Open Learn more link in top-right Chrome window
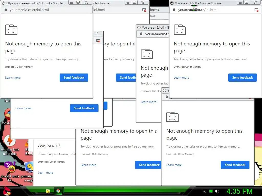Viewport: 262px width, 196px height. [181, 78]
